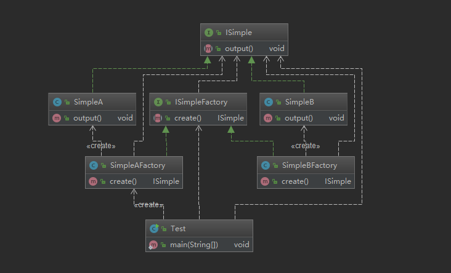
Task: Click the SimpleBFactory class icon
Action: pyautogui.click(x=266, y=165)
